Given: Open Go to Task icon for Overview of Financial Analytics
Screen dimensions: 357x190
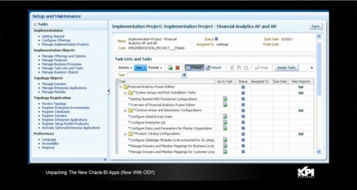Looking at the screenshot, I should [225, 104].
